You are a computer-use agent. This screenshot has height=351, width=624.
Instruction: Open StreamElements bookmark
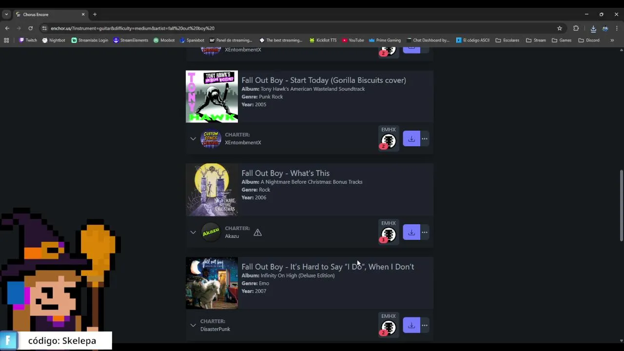131,40
